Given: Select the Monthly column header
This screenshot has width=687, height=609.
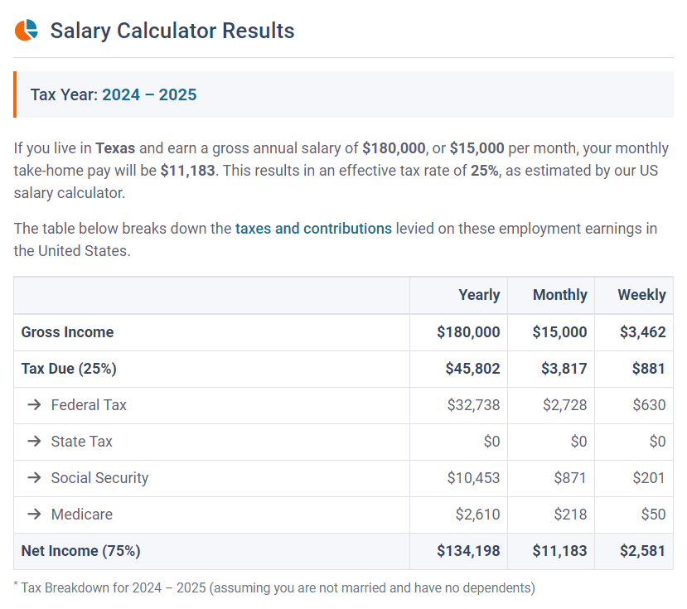Looking at the screenshot, I should pyautogui.click(x=559, y=295).
